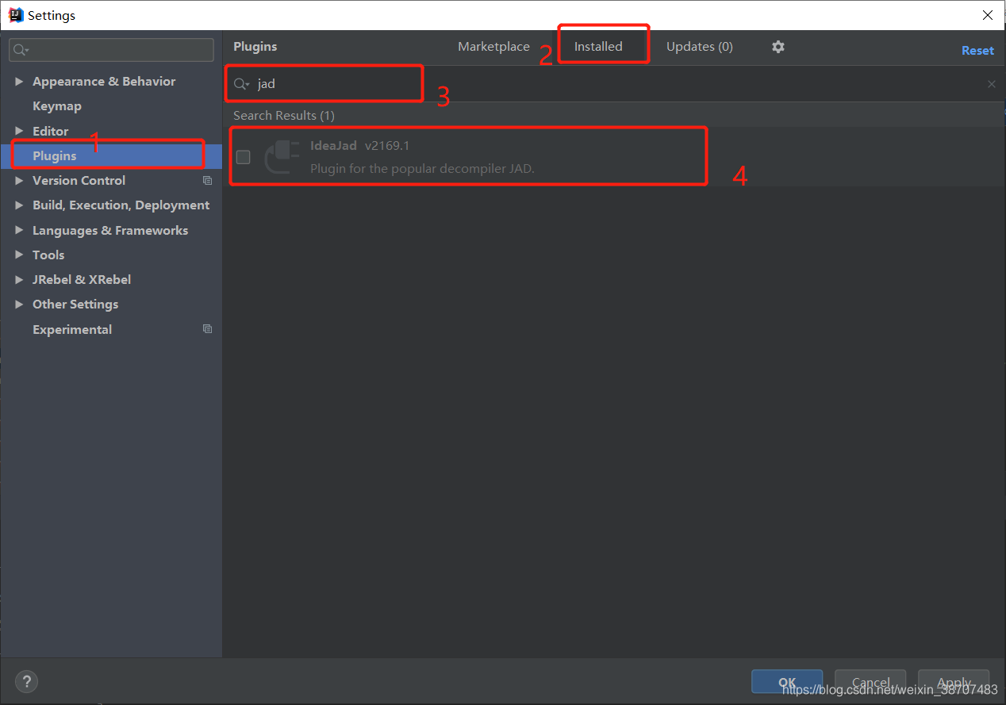Switch to the Installed tab
This screenshot has height=705, width=1006.
point(598,47)
